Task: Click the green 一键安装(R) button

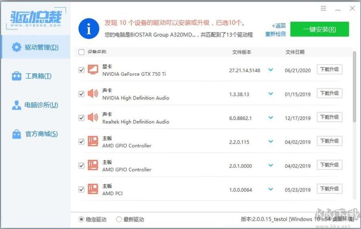Action: pos(319,29)
